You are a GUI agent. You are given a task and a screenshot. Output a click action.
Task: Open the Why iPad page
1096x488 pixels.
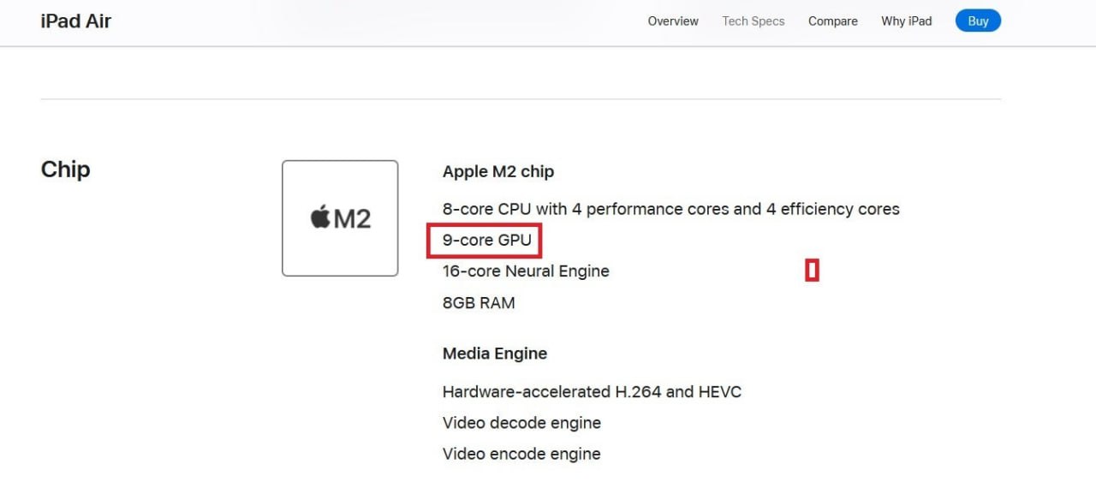[907, 21]
